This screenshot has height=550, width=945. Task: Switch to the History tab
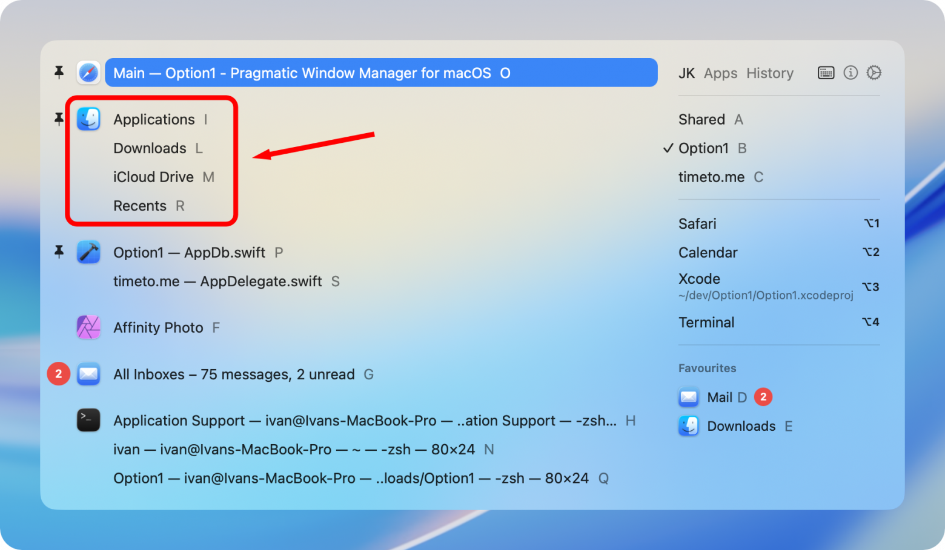click(x=770, y=73)
